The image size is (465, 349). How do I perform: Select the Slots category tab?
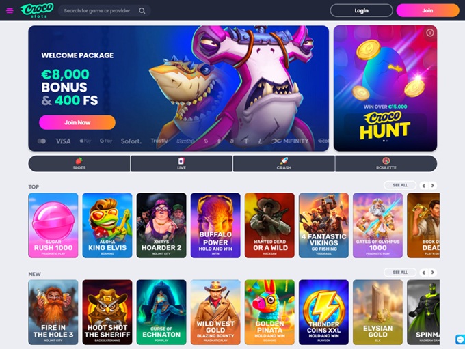[79, 163]
